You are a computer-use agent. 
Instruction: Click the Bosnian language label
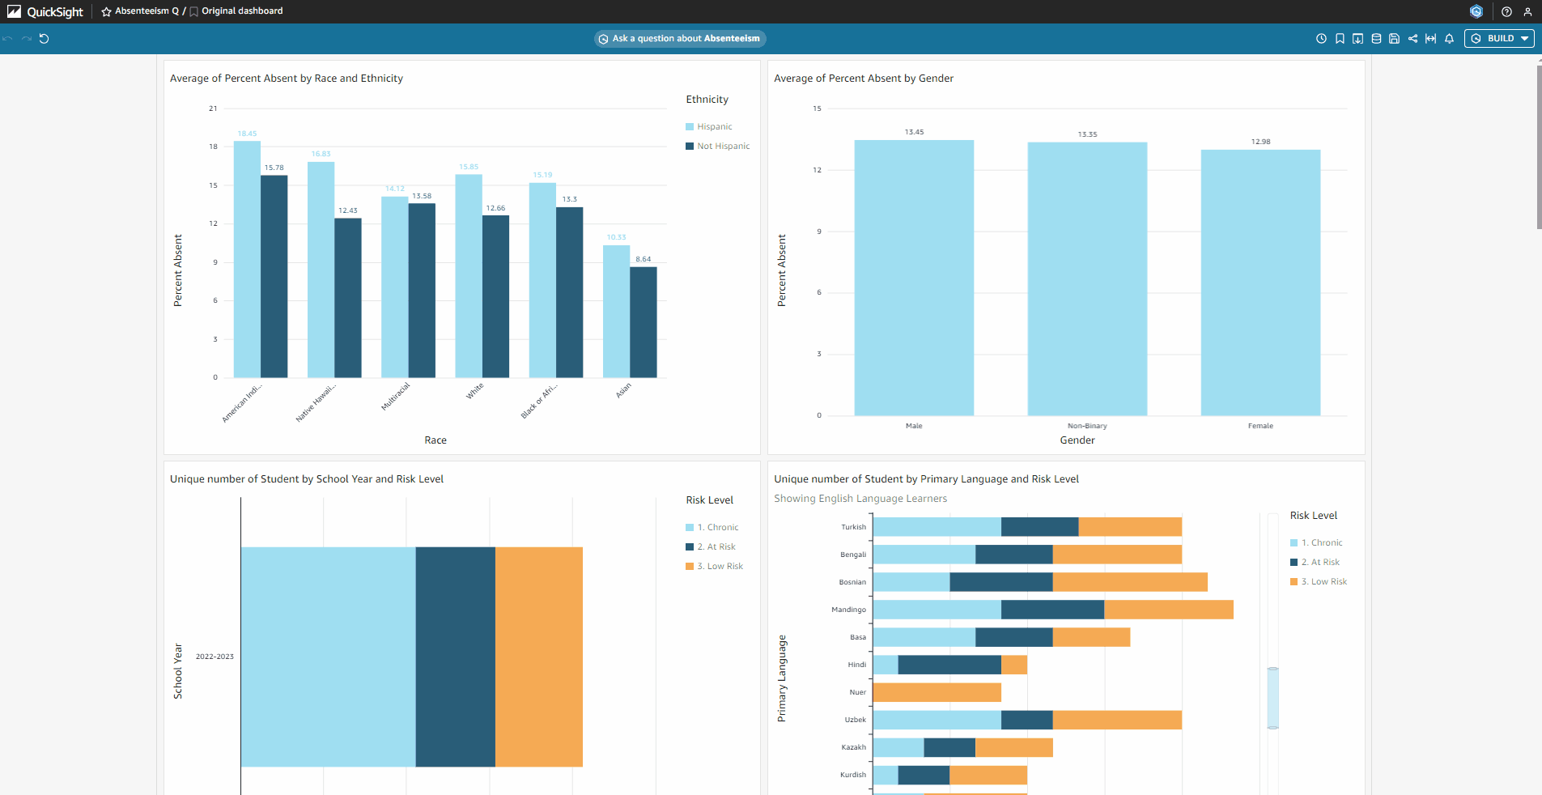pyautogui.click(x=852, y=582)
